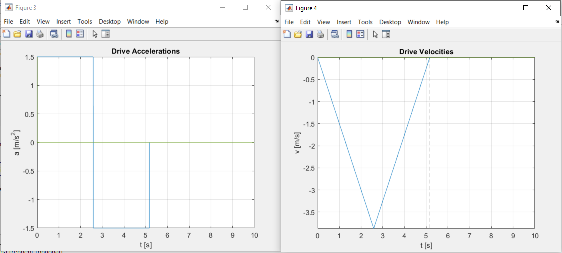The width and height of the screenshot is (562, 253).
Task: Click New Figure icon in Figure 3
Action: coord(7,34)
